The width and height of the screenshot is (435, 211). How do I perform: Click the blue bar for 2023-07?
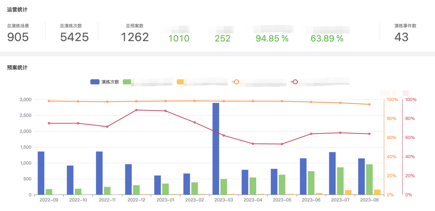click(x=332, y=173)
